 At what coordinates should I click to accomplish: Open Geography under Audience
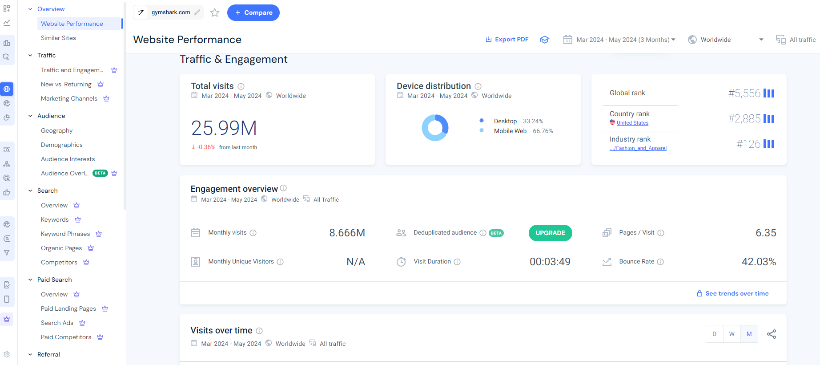click(x=56, y=130)
